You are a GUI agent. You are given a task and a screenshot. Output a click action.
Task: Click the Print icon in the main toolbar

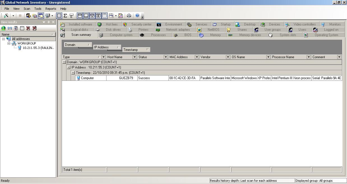coord(129,16)
